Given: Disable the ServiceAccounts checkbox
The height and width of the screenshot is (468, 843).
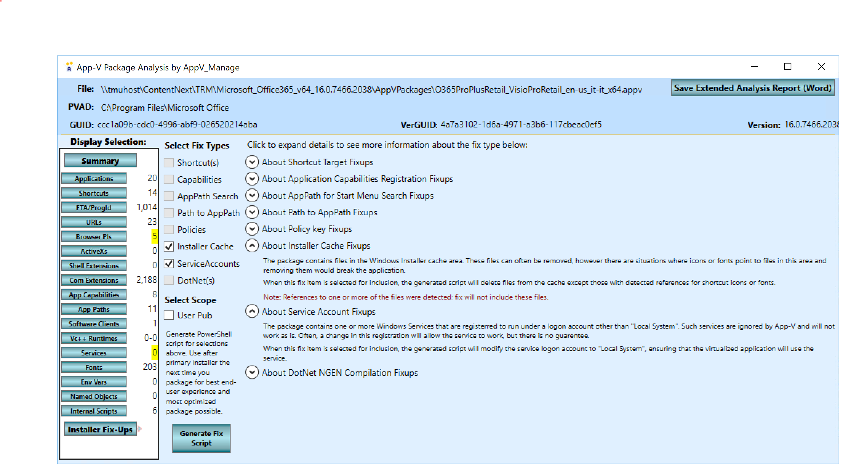Looking at the screenshot, I should [169, 264].
